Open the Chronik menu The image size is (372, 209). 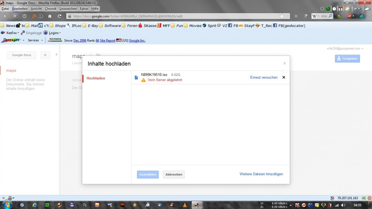coord(50,9)
